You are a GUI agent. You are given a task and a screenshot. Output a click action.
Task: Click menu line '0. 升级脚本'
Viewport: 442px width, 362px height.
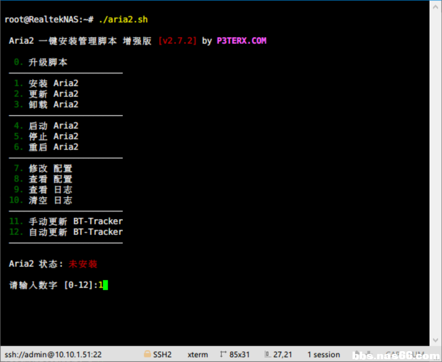click(x=41, y=62)
